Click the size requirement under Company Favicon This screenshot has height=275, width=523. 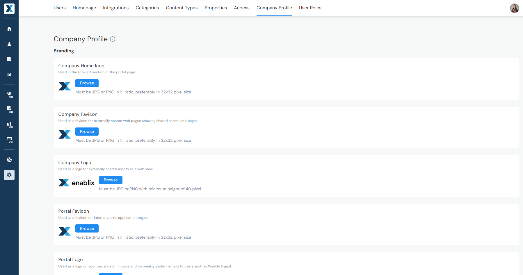click(133, 140)
